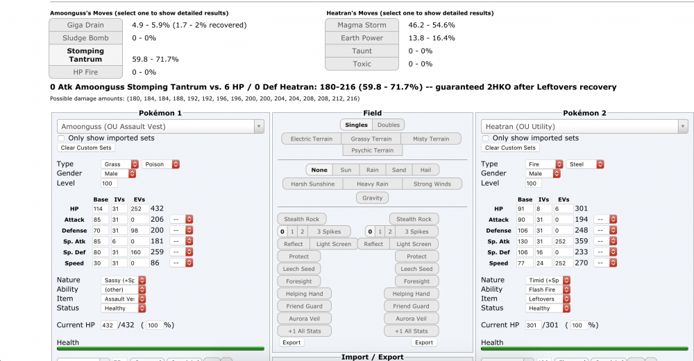Enable Grassy Terrain on the field
This screenshot has height=361, width=694.
(x=371, y=139)
